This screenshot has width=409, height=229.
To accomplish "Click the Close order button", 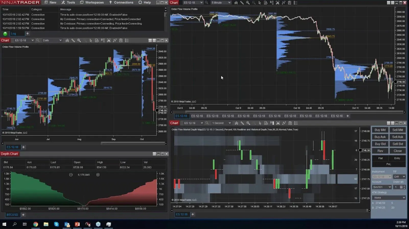I will pos(398,151).
